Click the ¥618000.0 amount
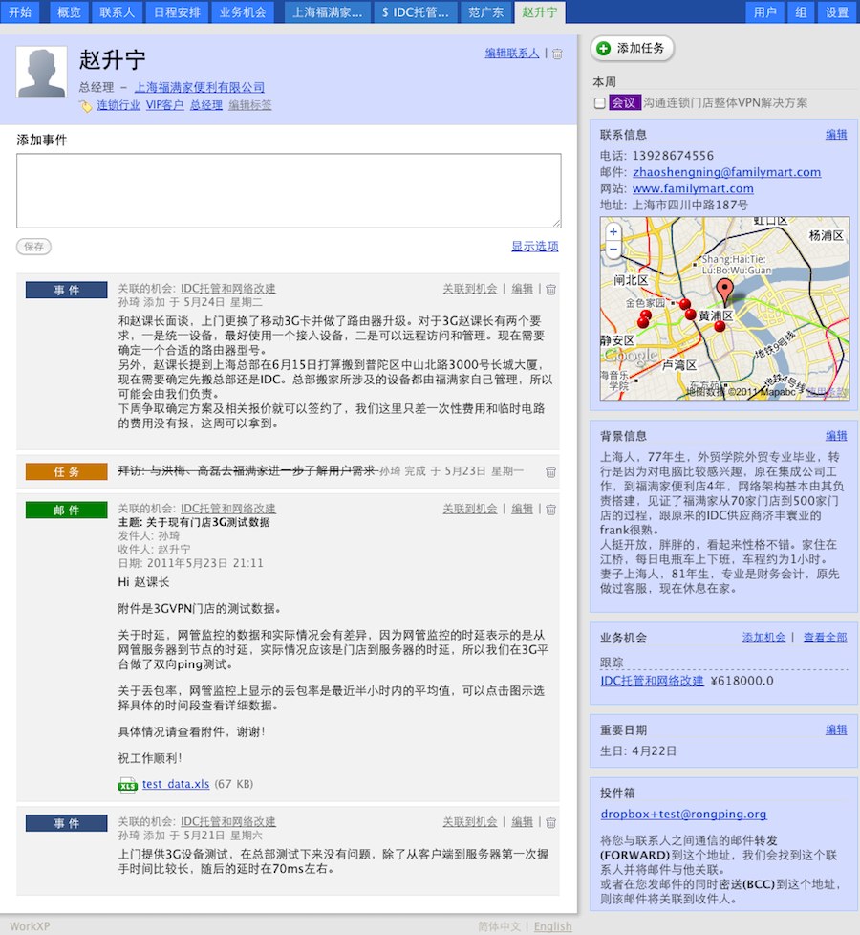The height and width of the screenshot is (935, 860). tap(742, 681)
